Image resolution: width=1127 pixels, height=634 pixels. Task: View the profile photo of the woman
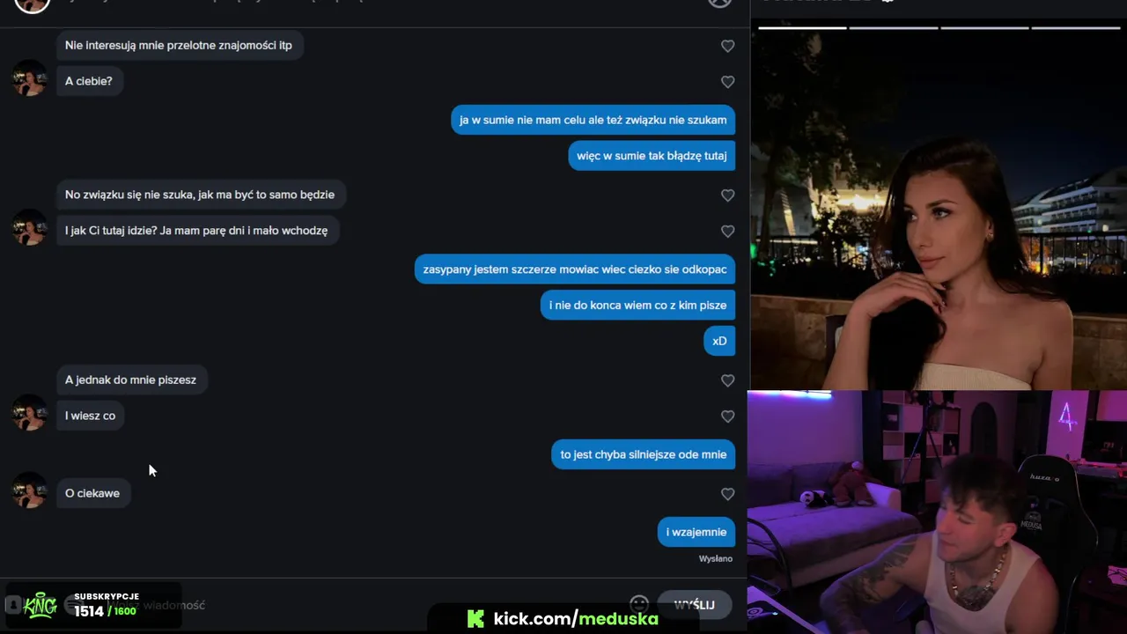click(939, 210)
